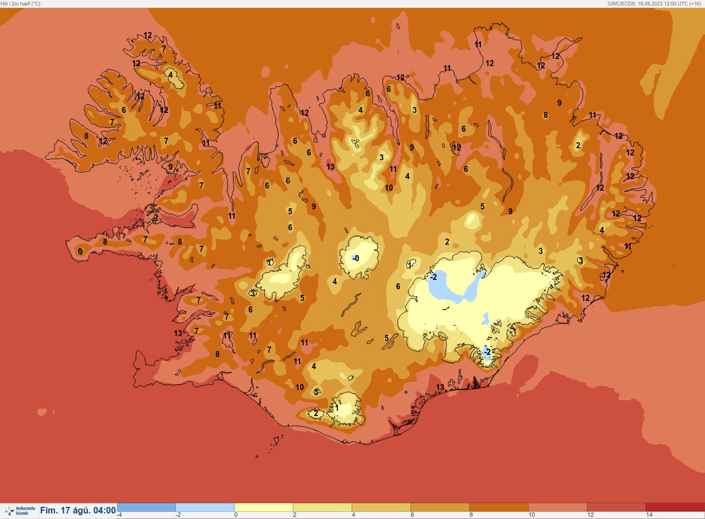
Task: Click the legend tick label 14
Action: pos(649,515)
